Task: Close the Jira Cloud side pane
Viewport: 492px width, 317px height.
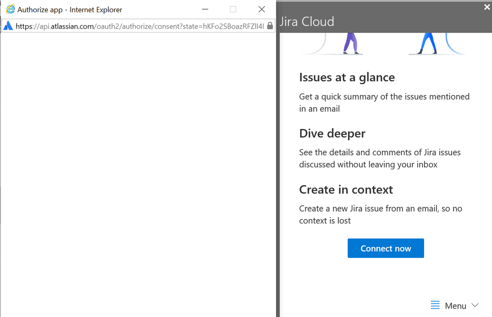Action: point(487,7)
